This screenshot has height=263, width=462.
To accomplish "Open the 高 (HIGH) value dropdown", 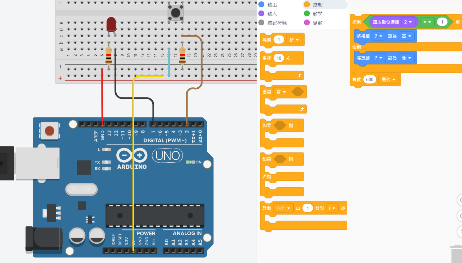I will [x=406, y=36].
